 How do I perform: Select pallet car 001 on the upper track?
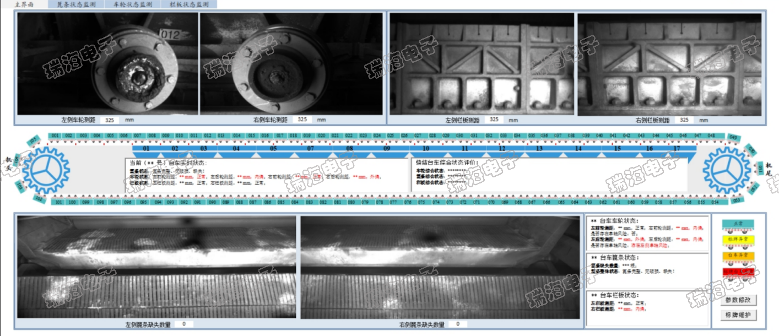[55, 136]
